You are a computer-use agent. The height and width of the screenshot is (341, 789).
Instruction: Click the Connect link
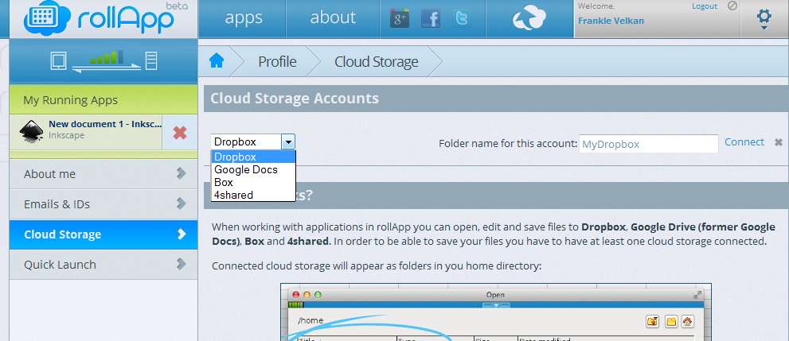point(744,141)
